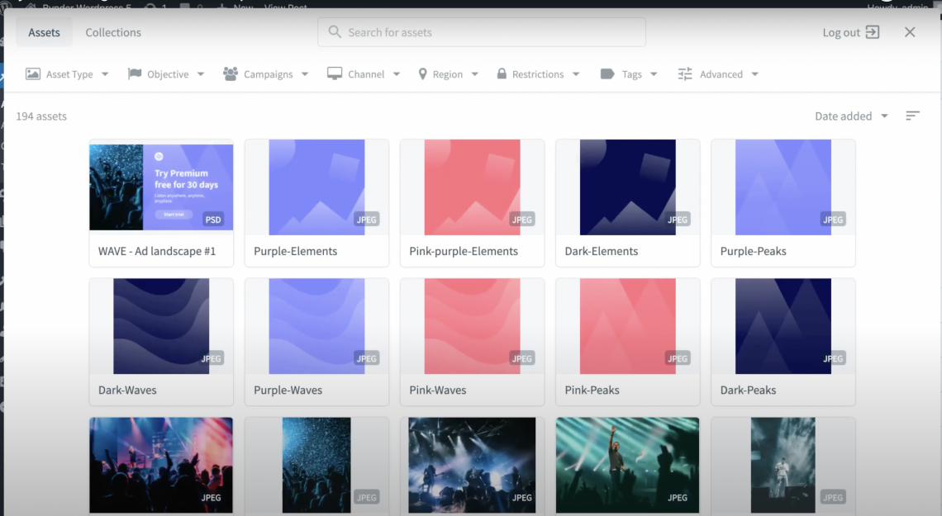Click inside the asset search field
This screenshot has width=942, height=516.
(x=482, y=31)
